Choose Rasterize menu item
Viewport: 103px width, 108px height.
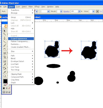(x=21, y=44)
